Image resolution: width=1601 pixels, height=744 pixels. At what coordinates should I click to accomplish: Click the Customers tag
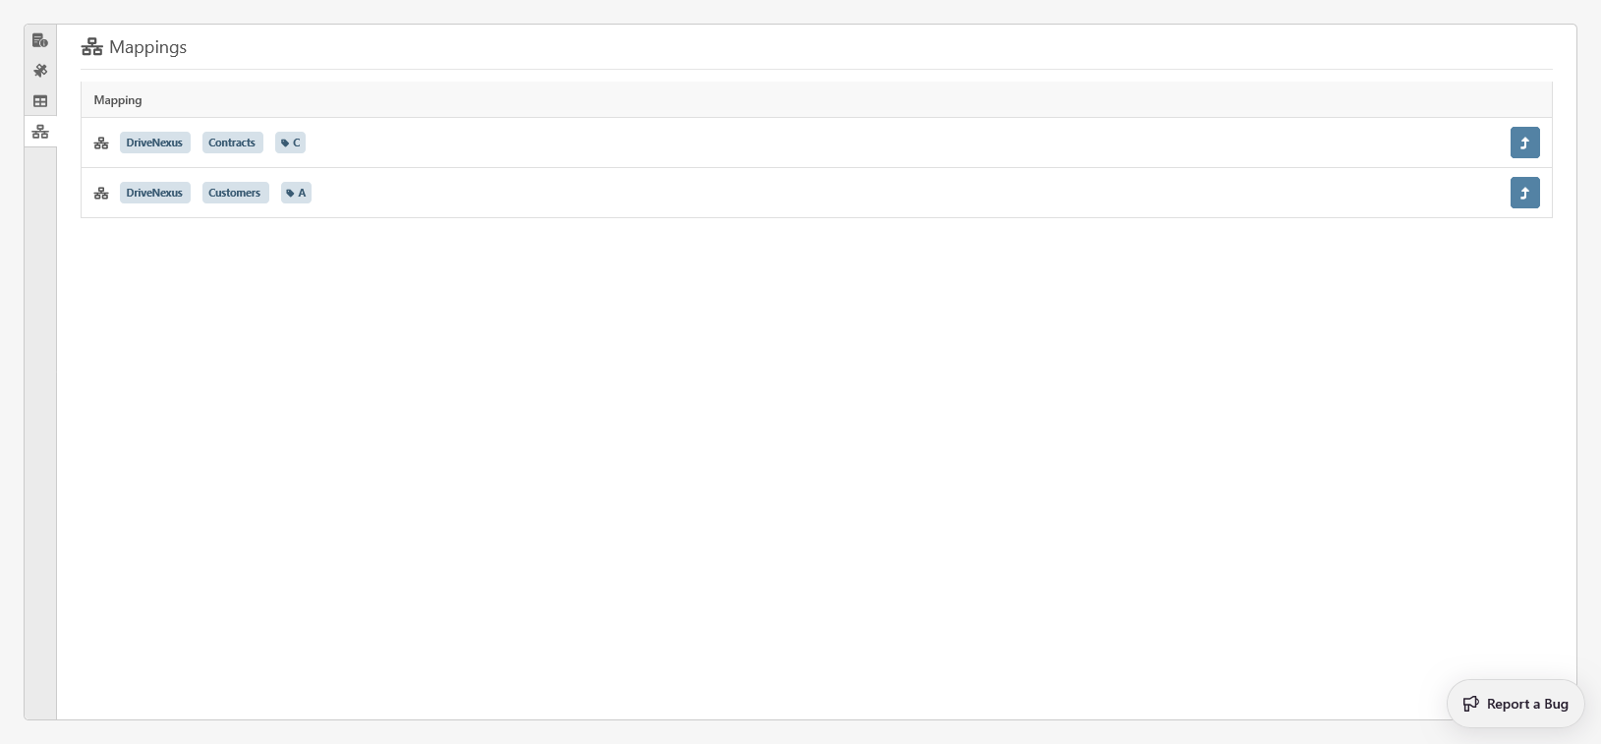coord(235,193)
